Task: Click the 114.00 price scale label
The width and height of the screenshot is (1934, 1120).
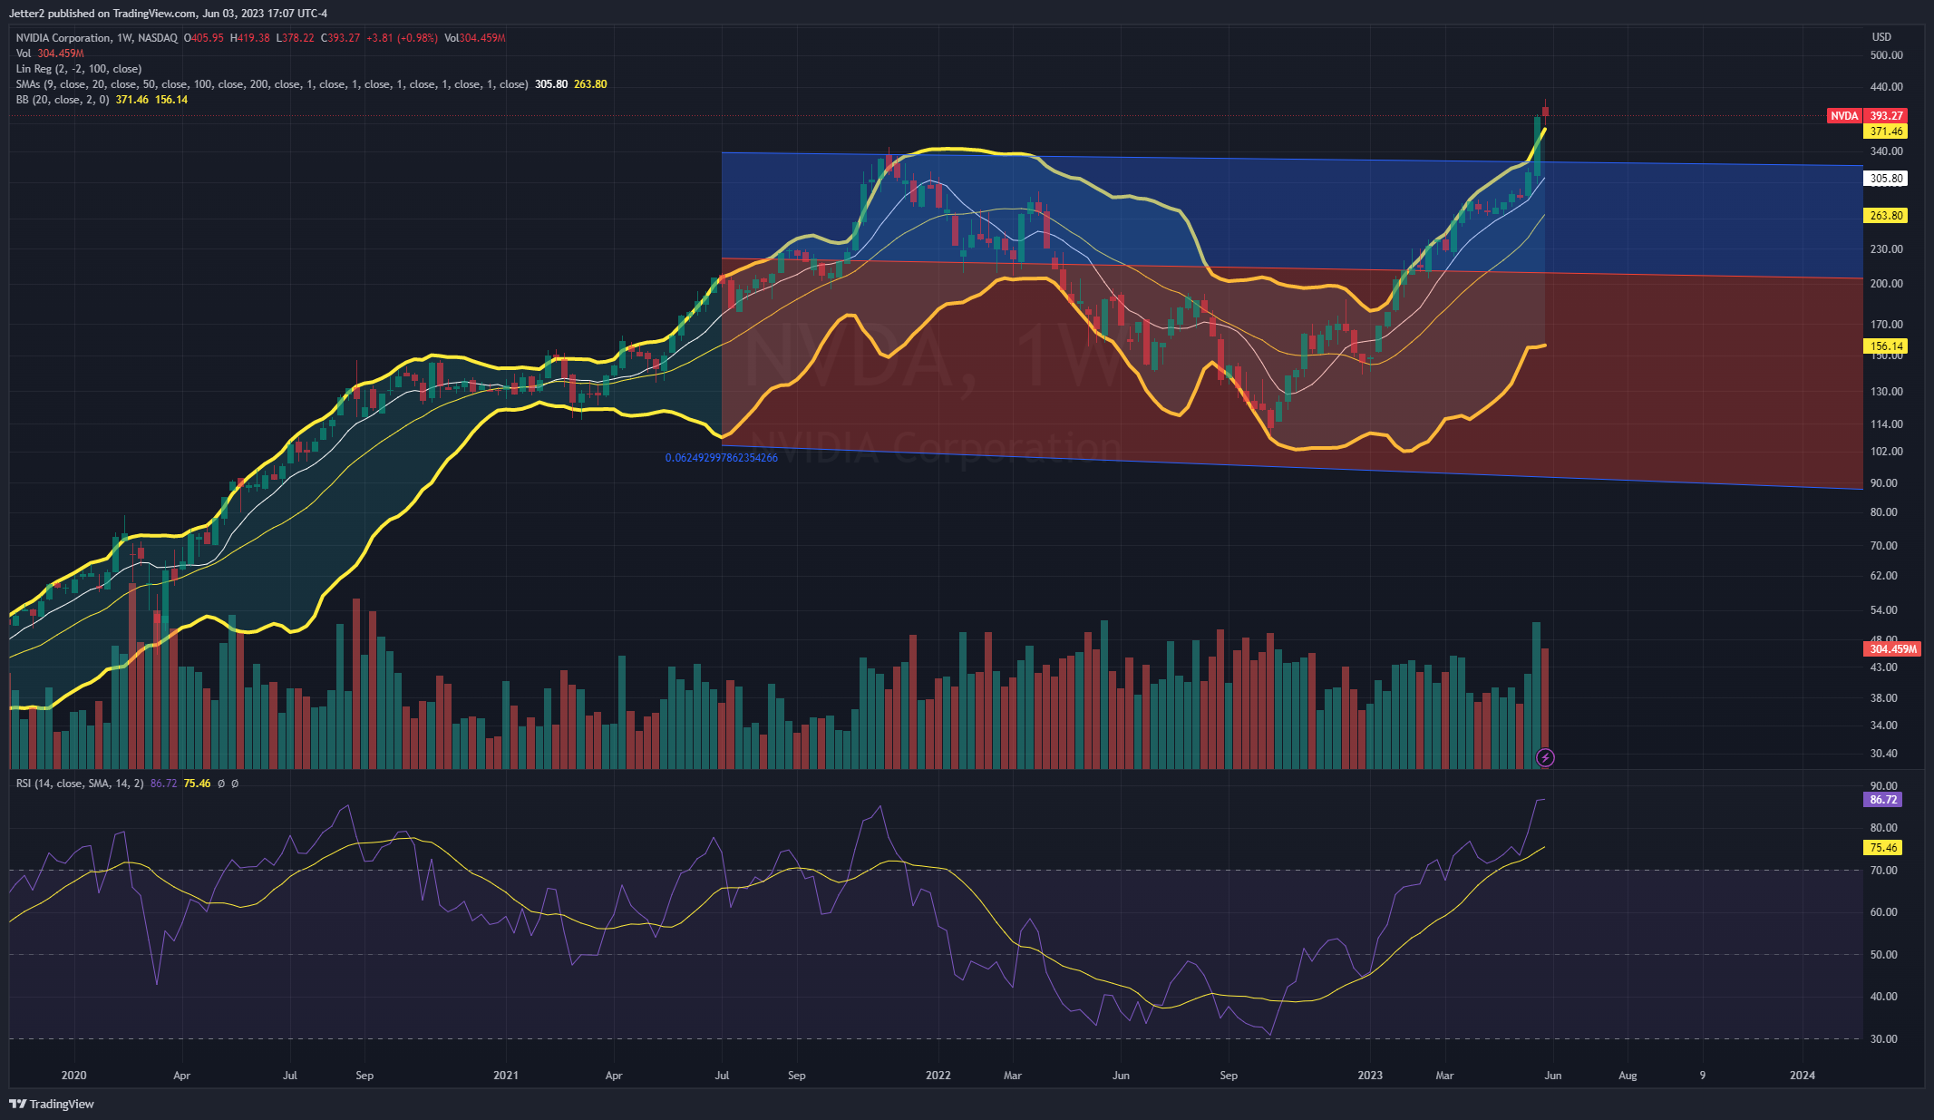Action: point(1887,424)
